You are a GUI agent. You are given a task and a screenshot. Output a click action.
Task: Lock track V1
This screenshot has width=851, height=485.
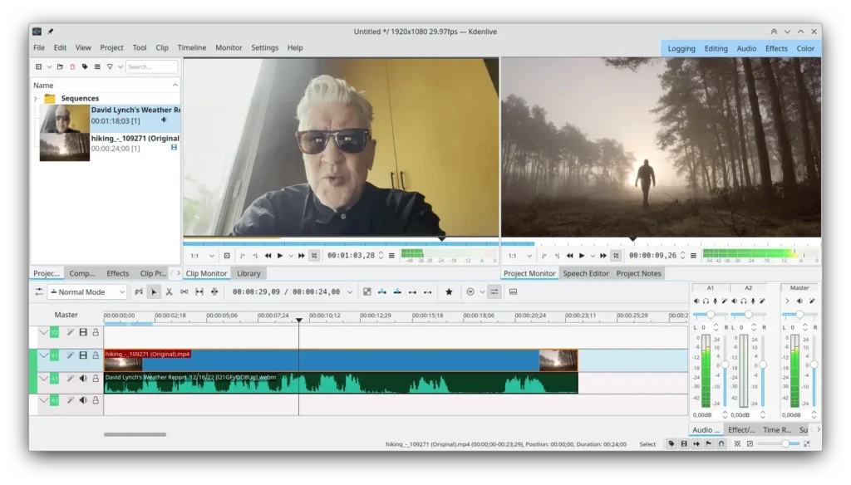point(96,355)
